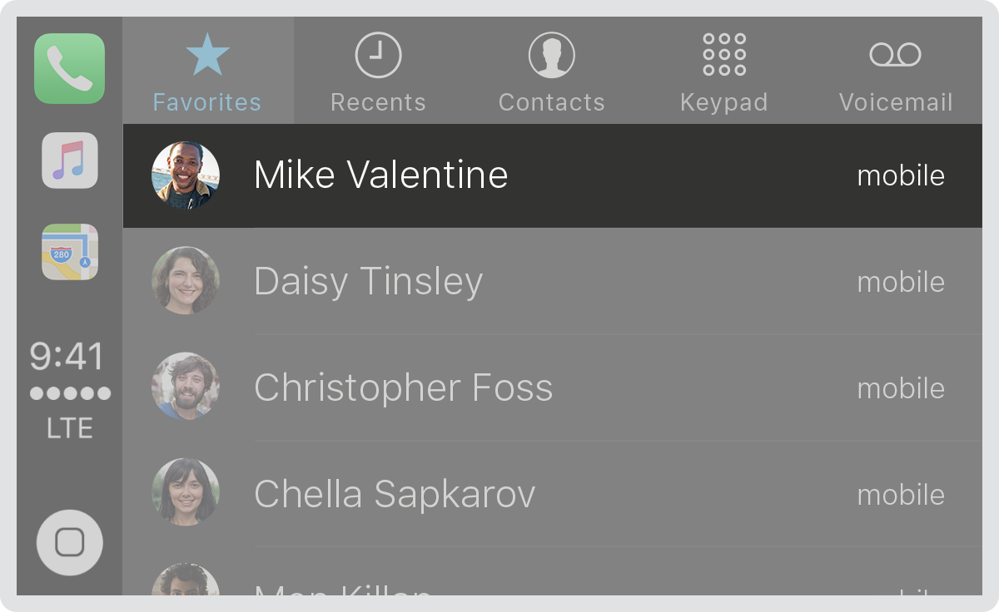Select the Recents clock icon

point(378,55)
